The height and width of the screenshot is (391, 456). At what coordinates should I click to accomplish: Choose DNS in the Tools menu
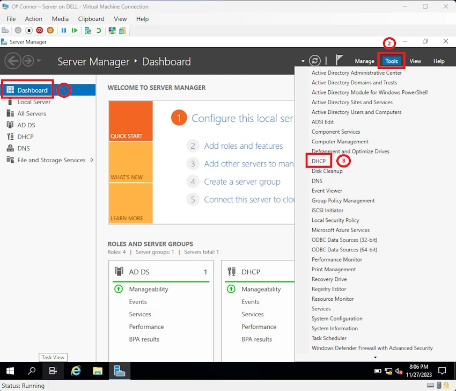[x=317, y=181]
